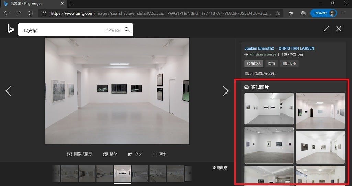The width and height of the screenshot is (352, 186).
Task: Close the Bing images tab
Action: tap(63, 3)
